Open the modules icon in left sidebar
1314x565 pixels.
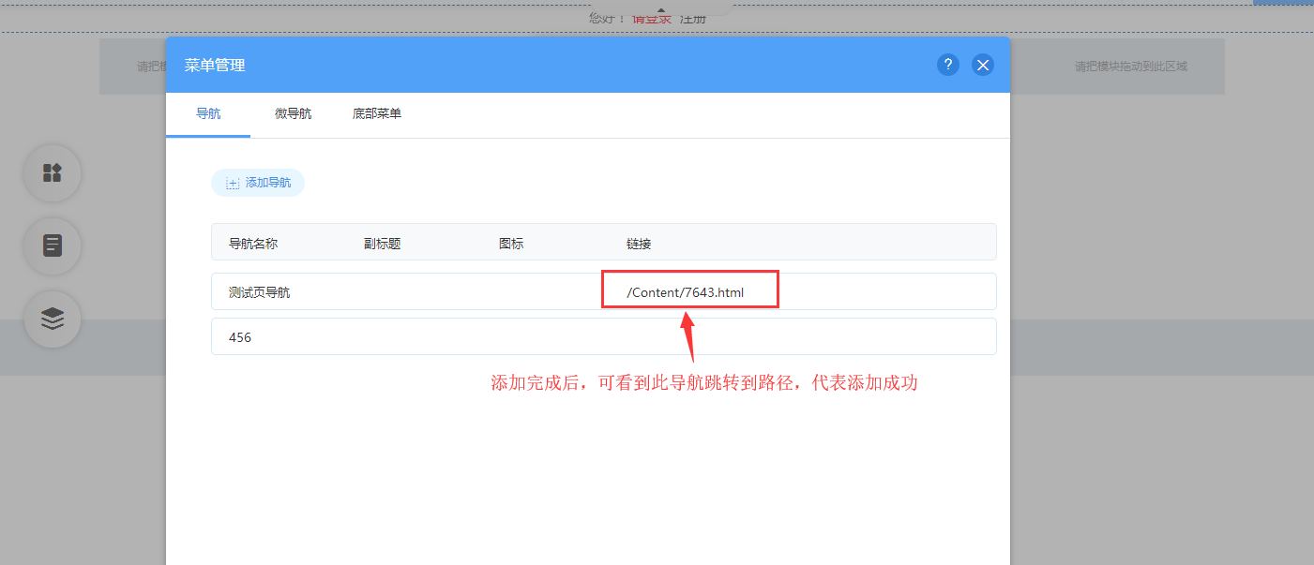[53, 173]
